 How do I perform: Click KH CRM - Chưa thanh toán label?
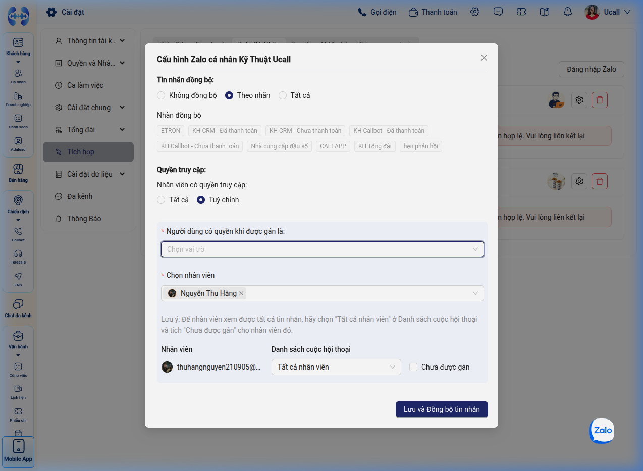[x=305, y=131]
